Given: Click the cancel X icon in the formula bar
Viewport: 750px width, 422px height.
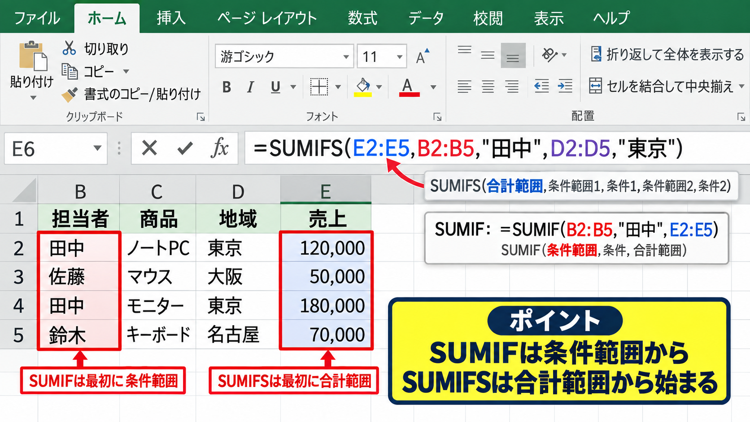Looking at the screenshot, I should click(x=149, y=148).
